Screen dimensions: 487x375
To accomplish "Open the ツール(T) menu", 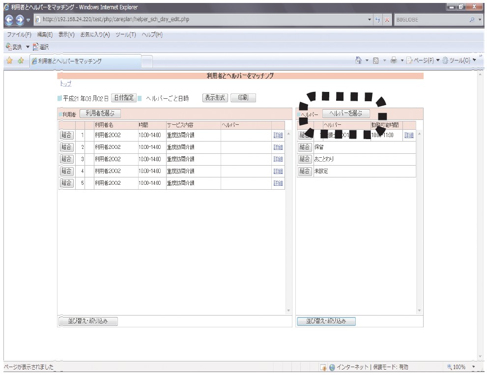I will (126, 34).
